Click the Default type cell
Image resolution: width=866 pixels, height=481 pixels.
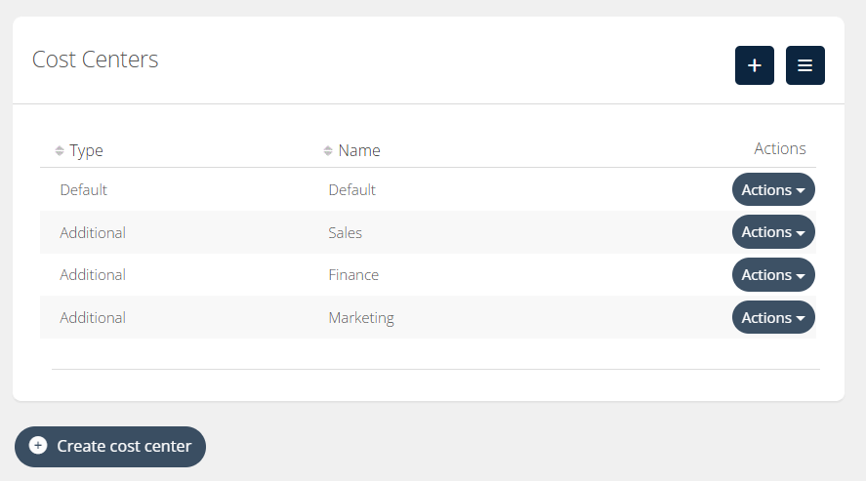[83, 190]
